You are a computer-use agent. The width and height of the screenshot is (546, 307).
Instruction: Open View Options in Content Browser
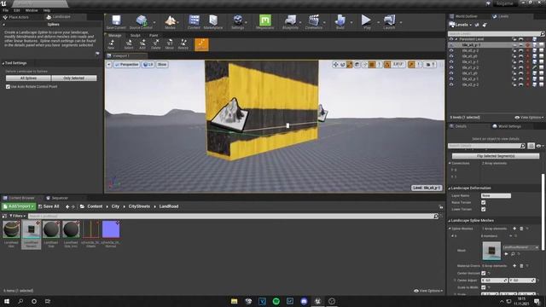pyautogui.click(x=428, y=291)
